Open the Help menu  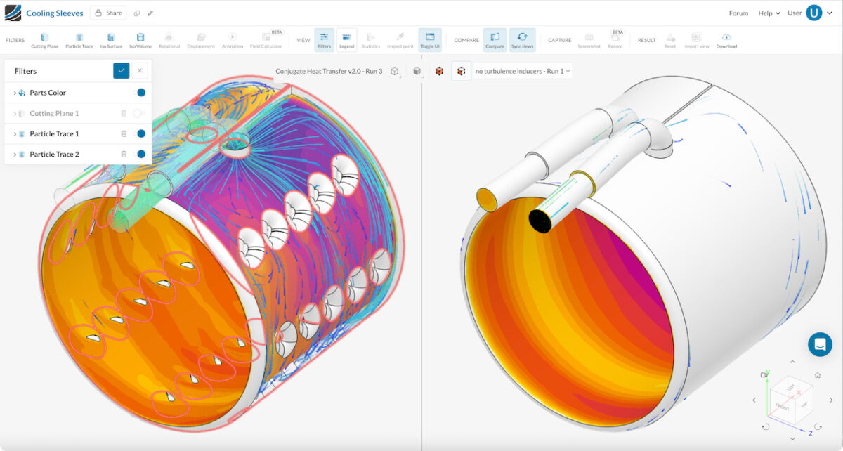point(769,13)
